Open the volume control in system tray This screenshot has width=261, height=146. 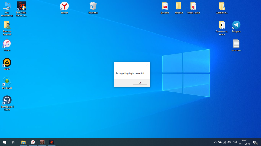(x=229, y=142)
